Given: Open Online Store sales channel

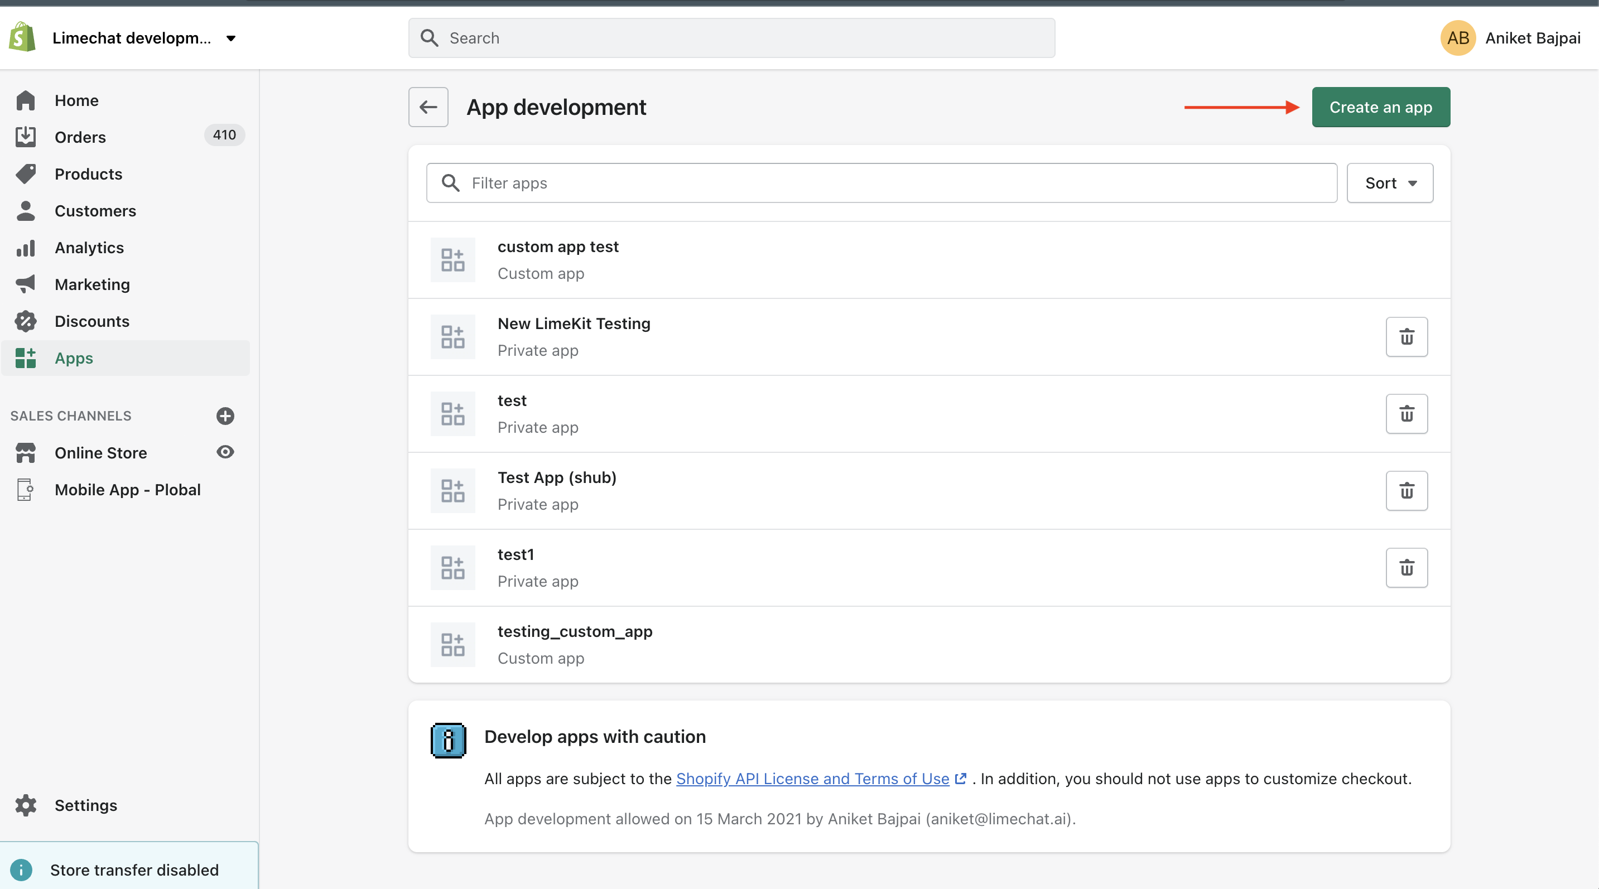Looking at the screenshot, I should click(100, 453).
